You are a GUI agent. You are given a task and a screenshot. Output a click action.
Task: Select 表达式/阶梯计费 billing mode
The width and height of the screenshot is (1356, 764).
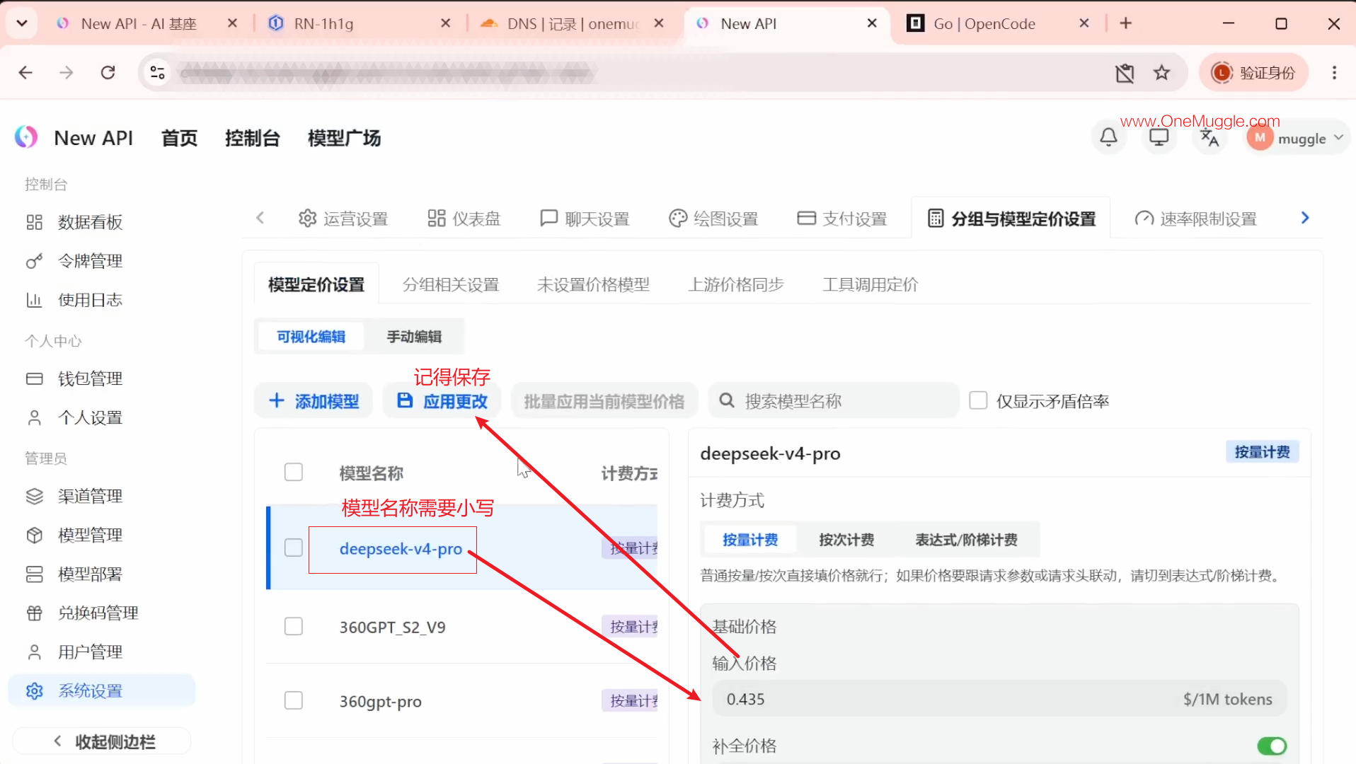click(x=966, y=540)
